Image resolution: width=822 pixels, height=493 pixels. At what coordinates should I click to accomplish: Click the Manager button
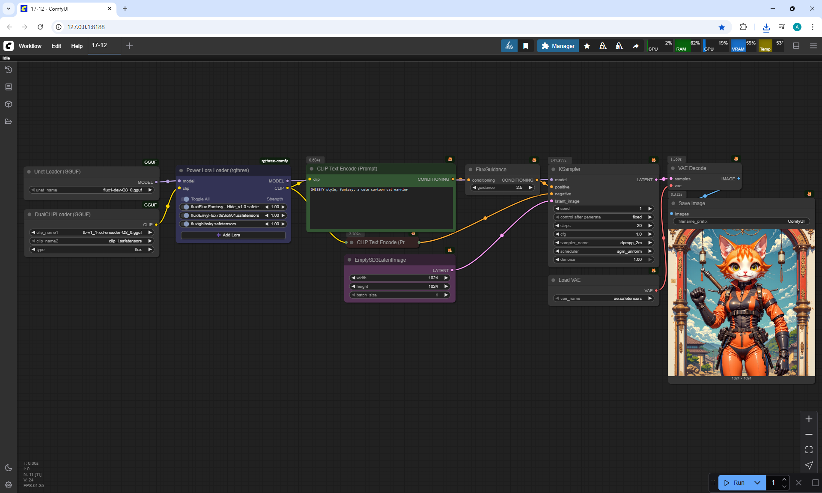(558, 46)
